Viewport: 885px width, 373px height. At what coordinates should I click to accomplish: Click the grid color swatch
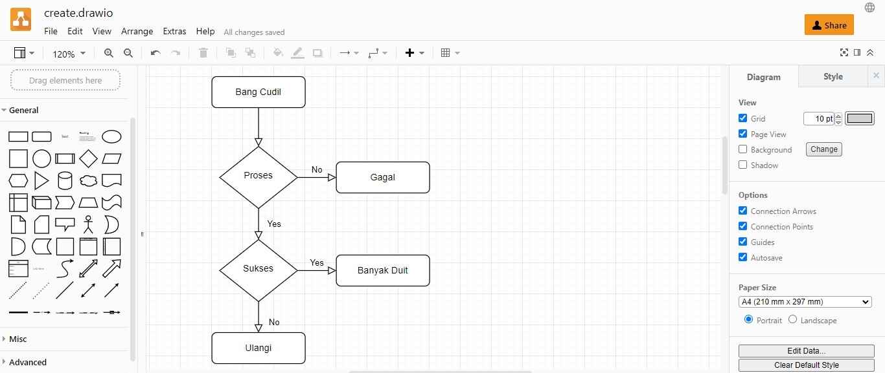[860, 118]
